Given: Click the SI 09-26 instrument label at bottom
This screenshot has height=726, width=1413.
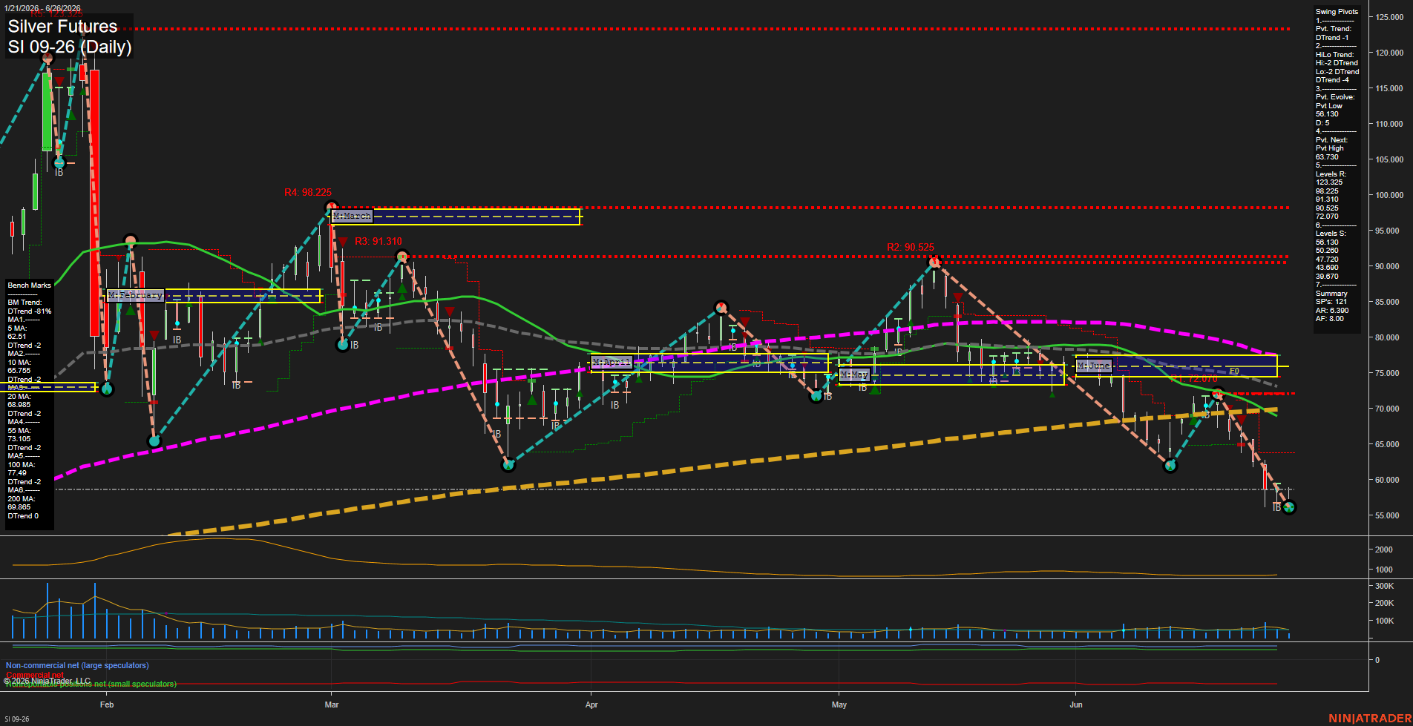Looking at the screenshot, I should coord(17,719).
